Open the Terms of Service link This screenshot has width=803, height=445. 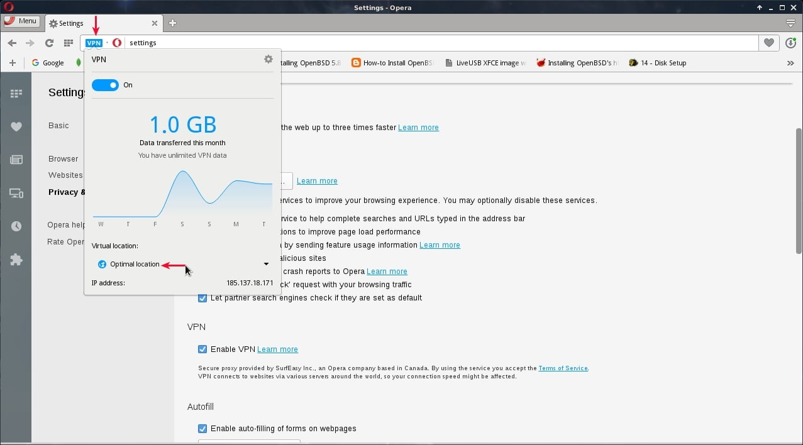point(563,368)
